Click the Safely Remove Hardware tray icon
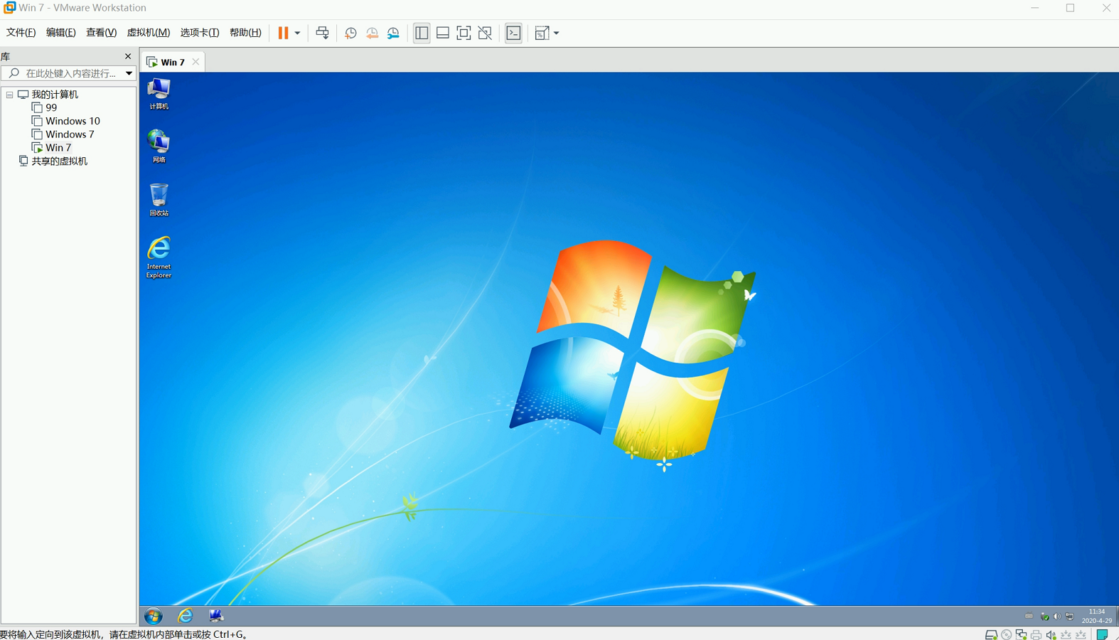 pos(1044,617)
